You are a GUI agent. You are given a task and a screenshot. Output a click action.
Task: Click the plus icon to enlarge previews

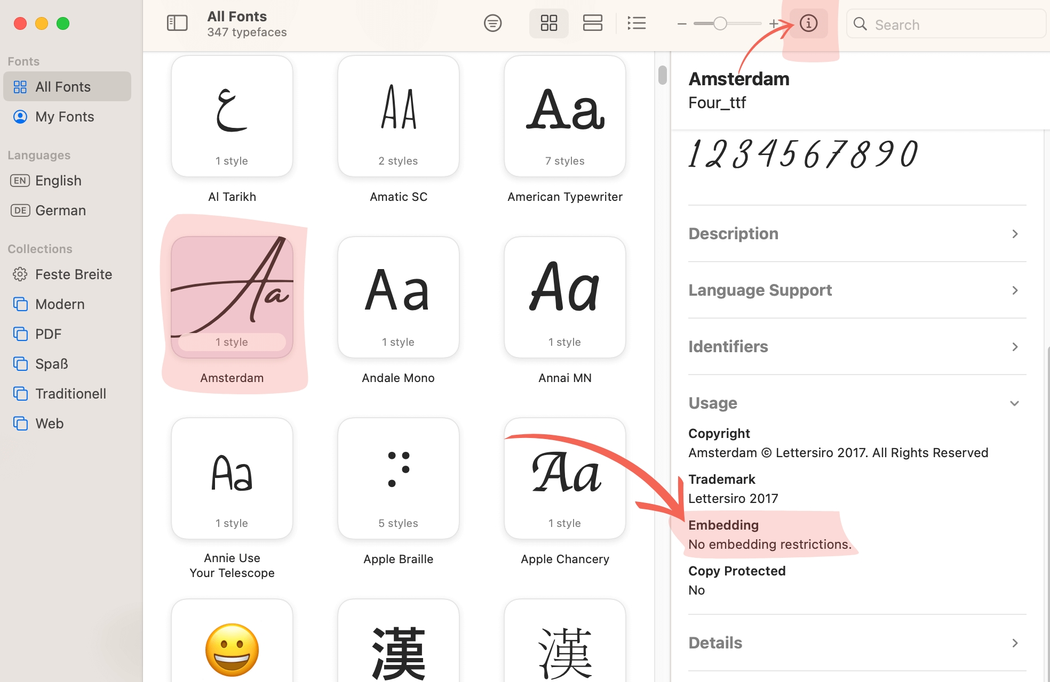point(773,23)
